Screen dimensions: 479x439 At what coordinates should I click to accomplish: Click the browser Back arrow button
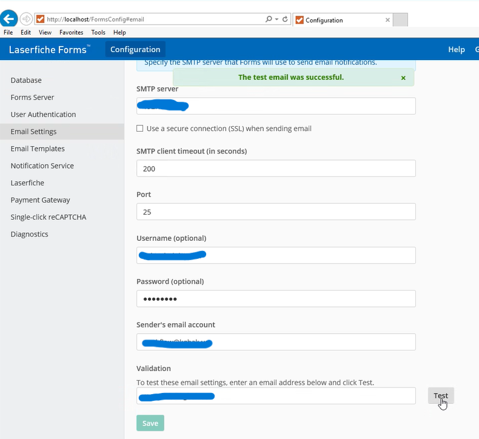pos(8,18)
